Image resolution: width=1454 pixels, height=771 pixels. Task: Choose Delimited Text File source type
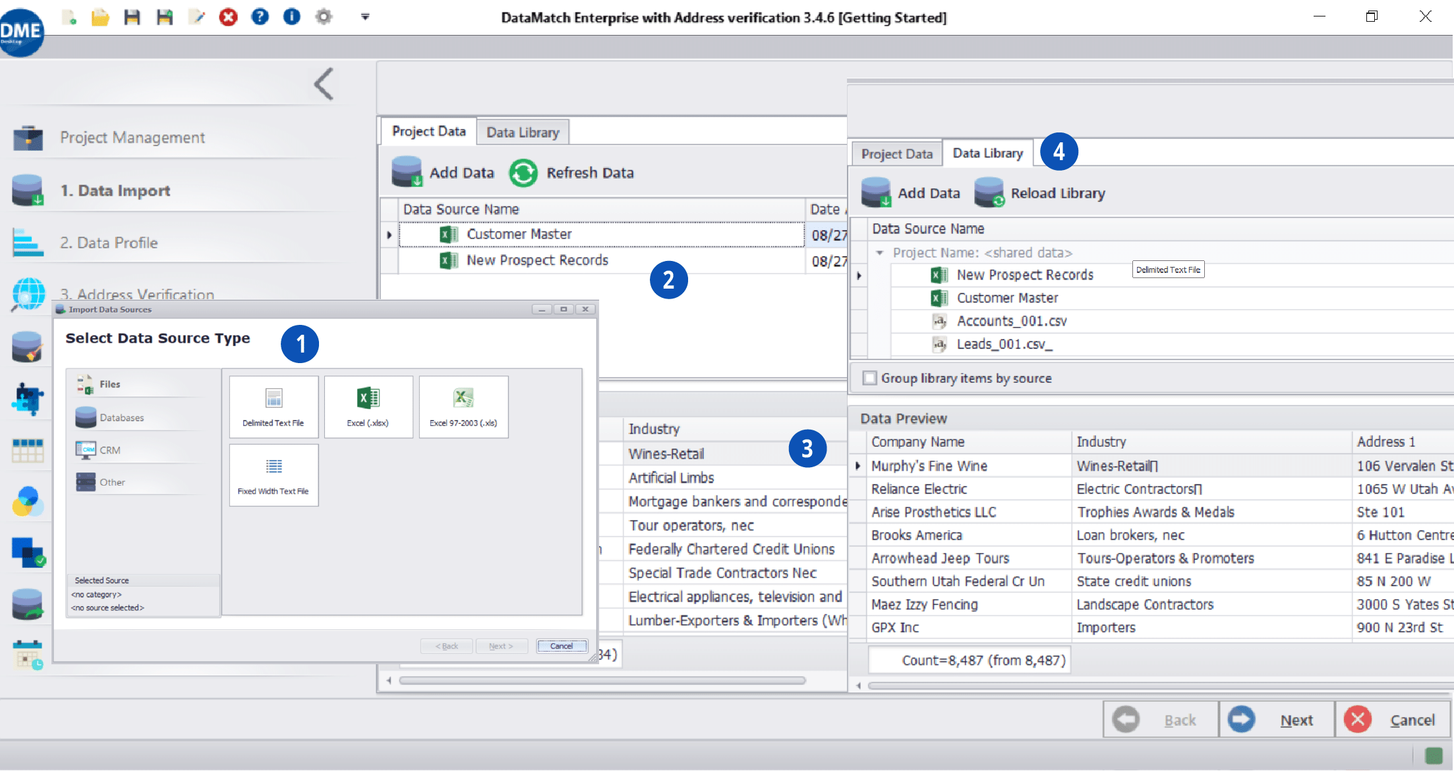click(x=274, y=407)
